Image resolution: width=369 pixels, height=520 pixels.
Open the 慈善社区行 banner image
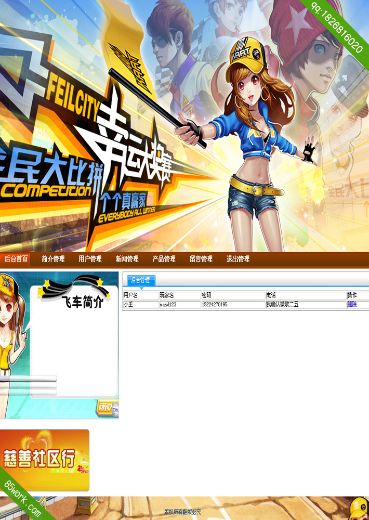tap(44, 460)
